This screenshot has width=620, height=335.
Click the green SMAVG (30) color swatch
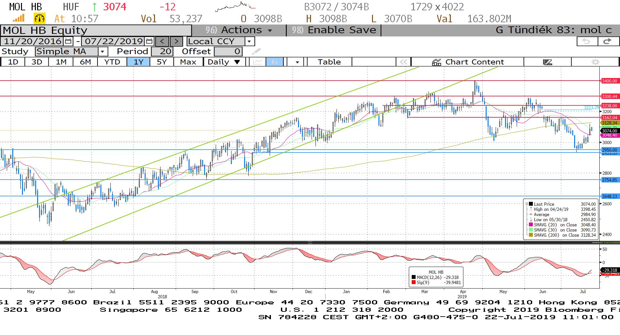tap(531, 230)
